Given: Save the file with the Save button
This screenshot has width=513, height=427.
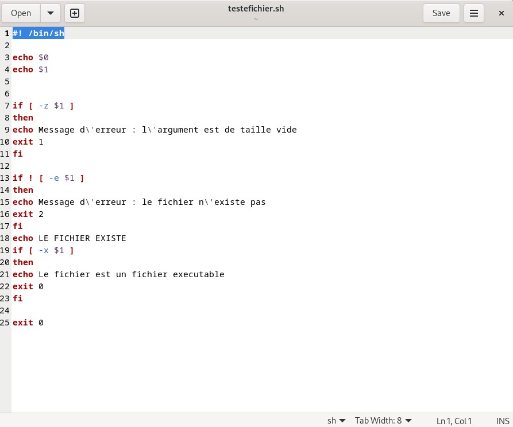Looking at the screenshot, I should (x=441, y=13).
